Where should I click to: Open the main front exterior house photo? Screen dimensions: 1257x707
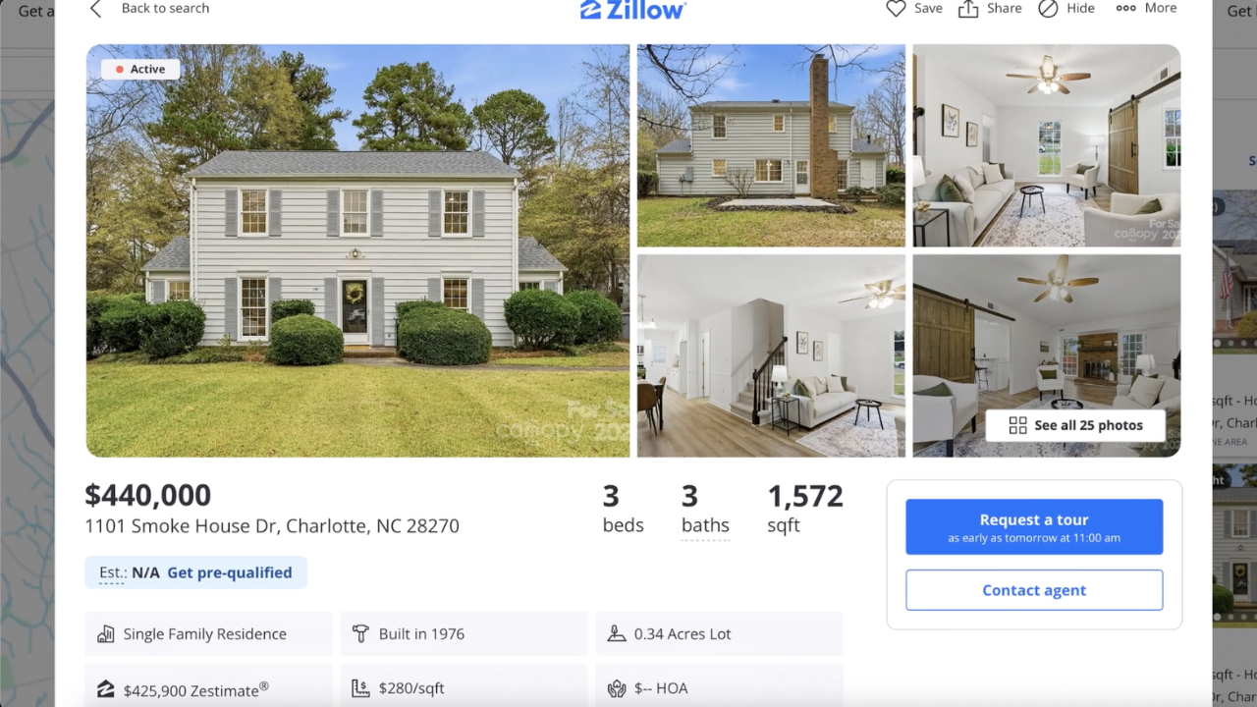pyautogui.click(x=357, y=250)
